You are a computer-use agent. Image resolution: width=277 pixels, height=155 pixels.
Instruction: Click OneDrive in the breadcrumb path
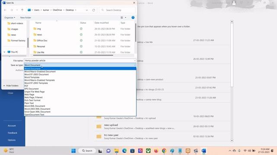point(57,10)
